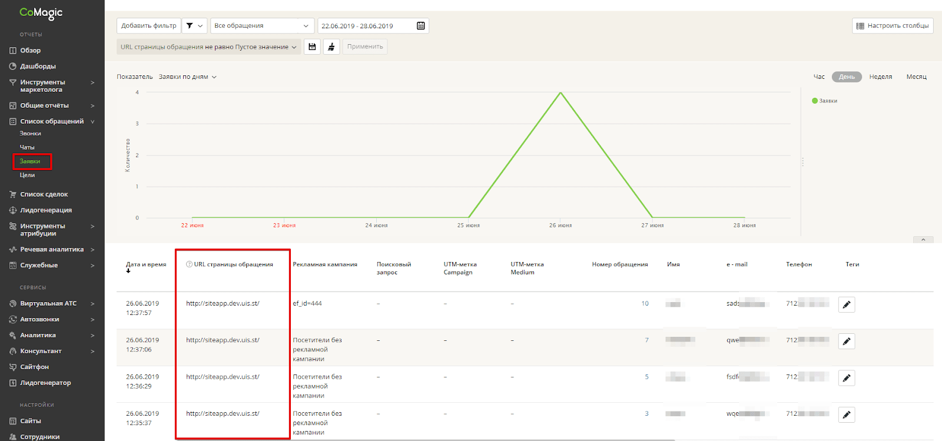Screen dimensions: 942x441
Task: Click the Настроить столбцы button
Action: [893, 26]
